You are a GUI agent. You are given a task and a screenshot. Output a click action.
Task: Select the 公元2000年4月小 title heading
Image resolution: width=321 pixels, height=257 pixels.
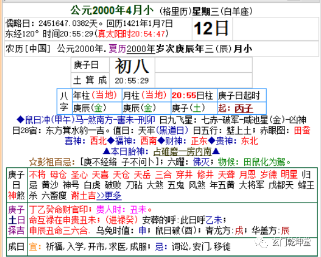pos(112,11)
